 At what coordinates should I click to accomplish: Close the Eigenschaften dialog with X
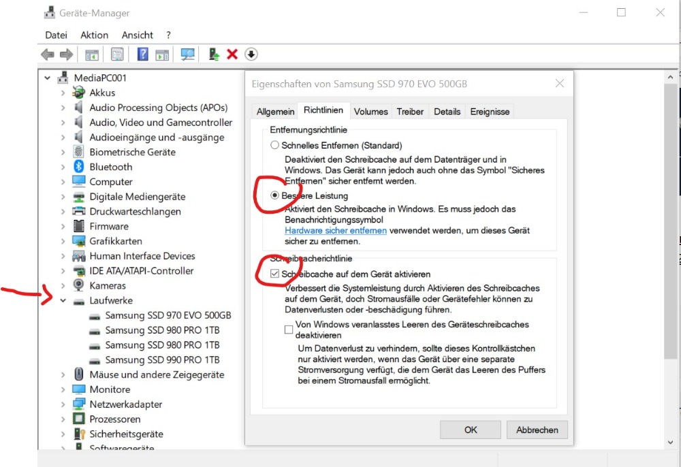(x=560, y=83)
